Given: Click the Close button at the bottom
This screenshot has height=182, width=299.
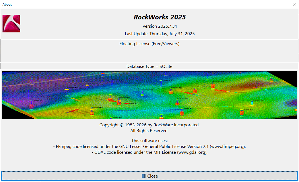Looking at the screenshot, I should click(x=149, y=176).
